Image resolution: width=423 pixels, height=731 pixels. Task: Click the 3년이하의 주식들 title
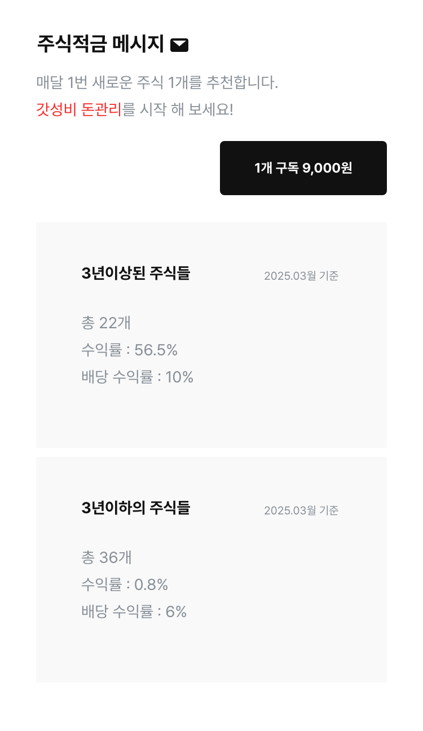[x=136, y=508]
